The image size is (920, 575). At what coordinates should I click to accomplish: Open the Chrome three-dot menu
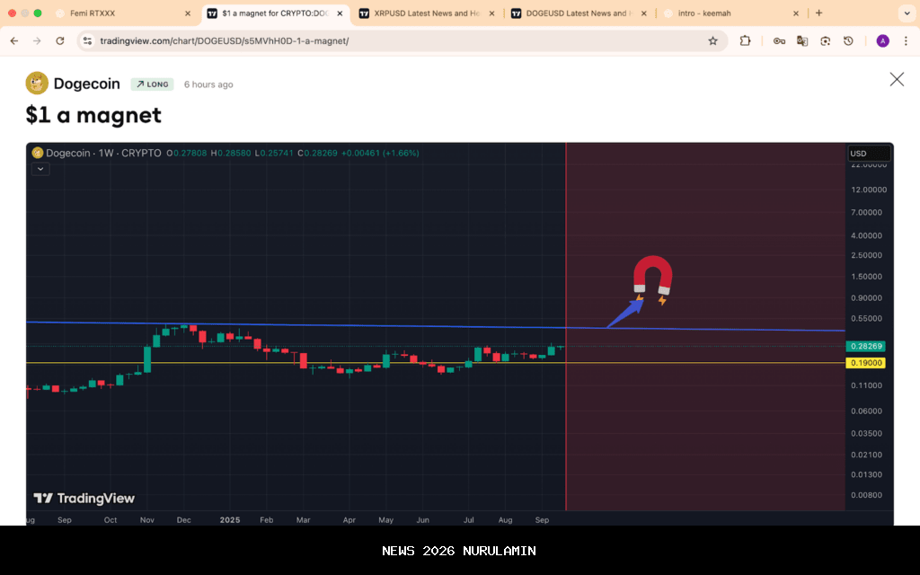[906, 40]
